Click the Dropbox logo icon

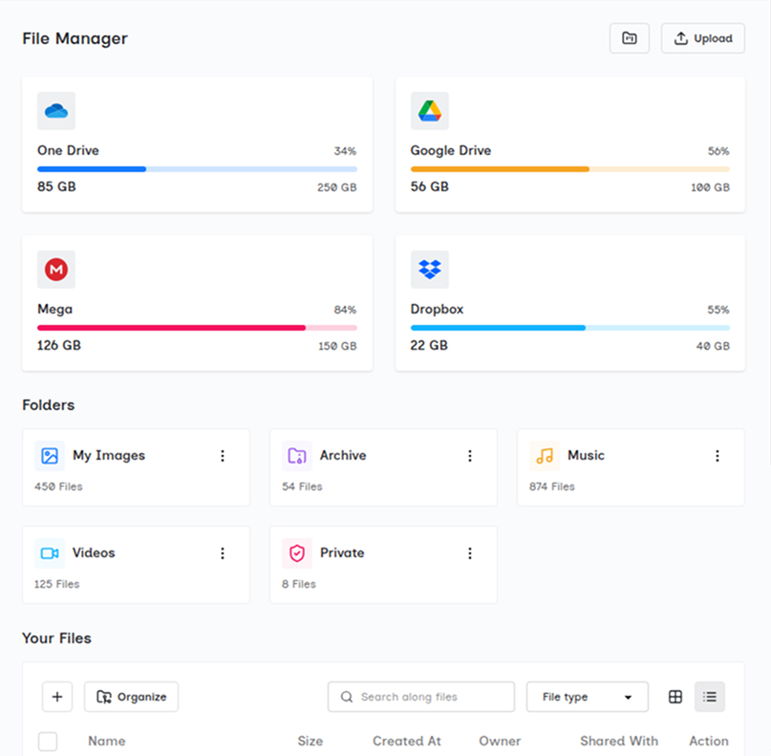[x=429, y=270]
